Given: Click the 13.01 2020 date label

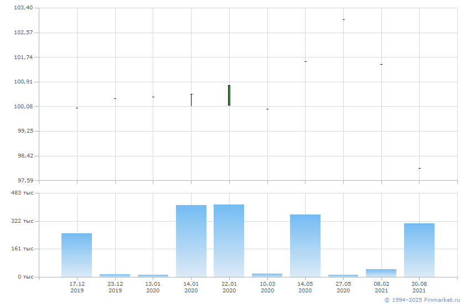Looking at the screenshot, I should click(153, 287).
